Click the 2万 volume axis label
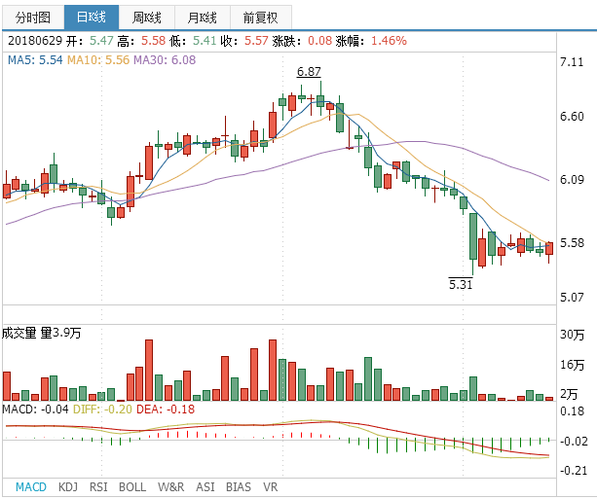597x499 pixels. pyautogui.click(x=569, y=394)
